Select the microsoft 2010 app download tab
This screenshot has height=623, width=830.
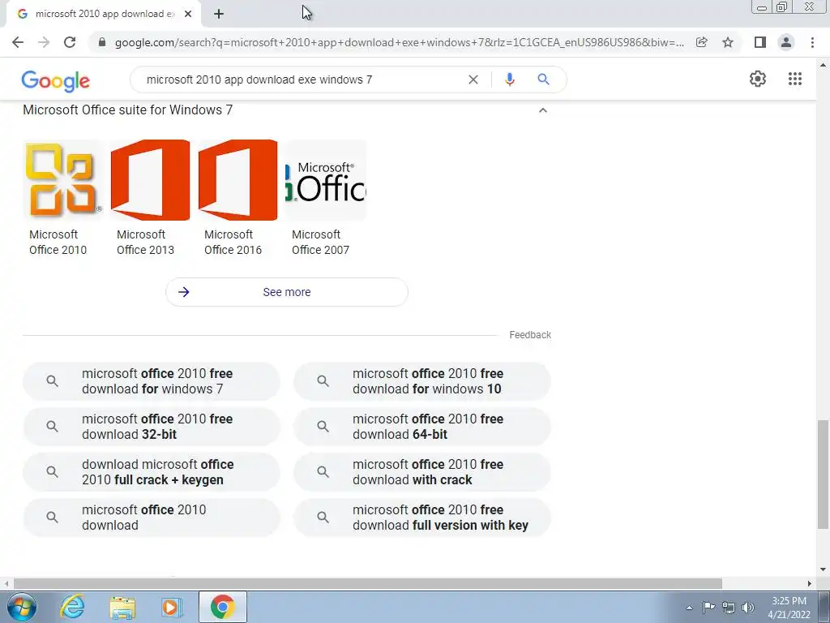pos(104,15)
